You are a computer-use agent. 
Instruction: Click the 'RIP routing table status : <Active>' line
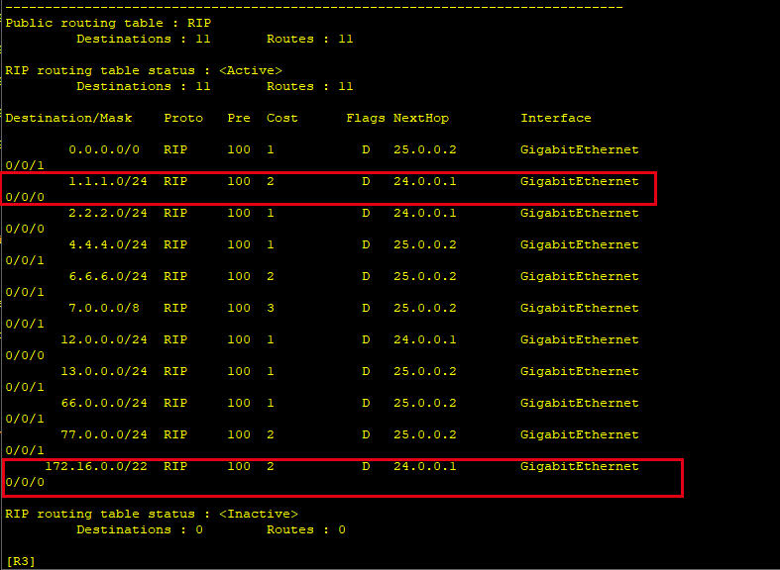[144, 71]
